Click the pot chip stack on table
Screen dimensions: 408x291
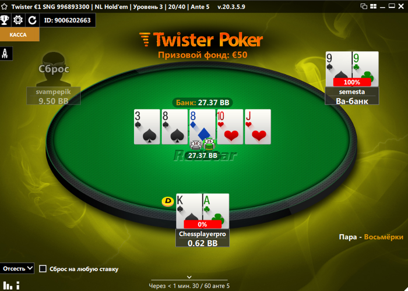pos(202,144)
